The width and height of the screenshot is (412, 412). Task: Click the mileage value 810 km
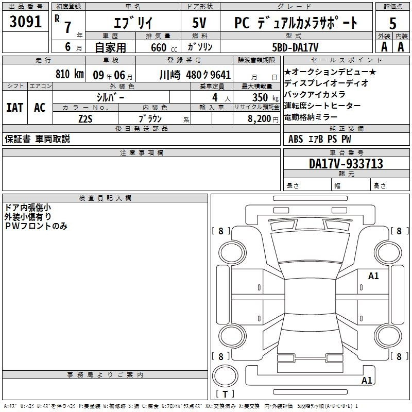pos(68,73)
